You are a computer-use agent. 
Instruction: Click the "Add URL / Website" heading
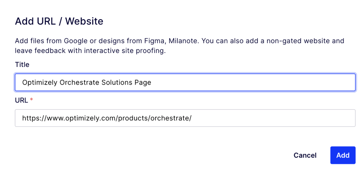pos(59,22)
